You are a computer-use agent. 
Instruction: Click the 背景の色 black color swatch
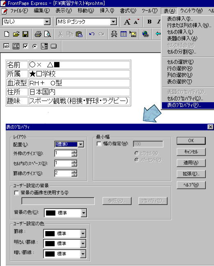point(50,213)
